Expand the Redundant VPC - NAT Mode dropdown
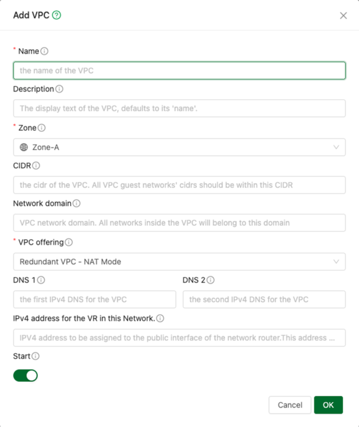The width and height of the screenshot is (359, 427). point(179,262)
